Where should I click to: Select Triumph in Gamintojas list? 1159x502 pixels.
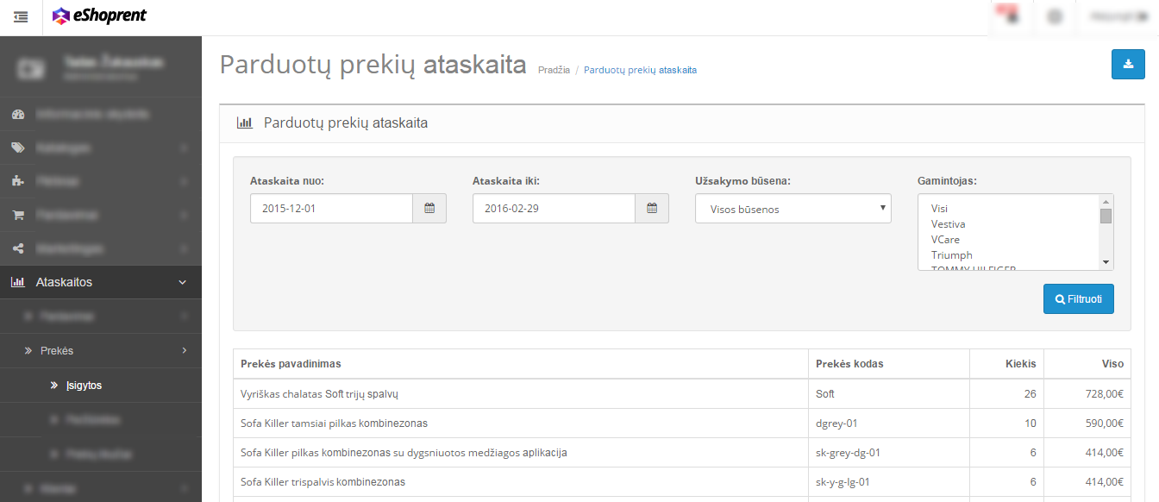pyautogui.click(x=1009, y=255)
